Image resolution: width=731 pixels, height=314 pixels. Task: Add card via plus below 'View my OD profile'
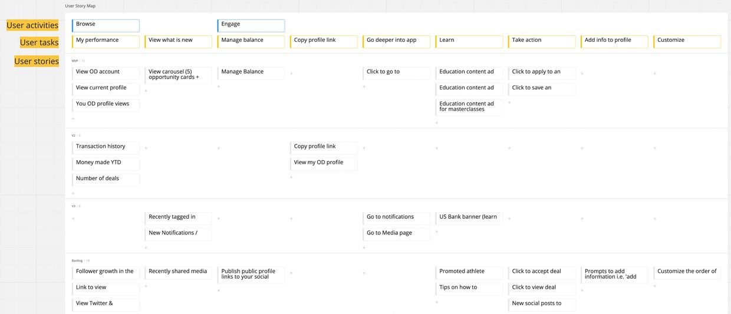click(x=291, y=177)
